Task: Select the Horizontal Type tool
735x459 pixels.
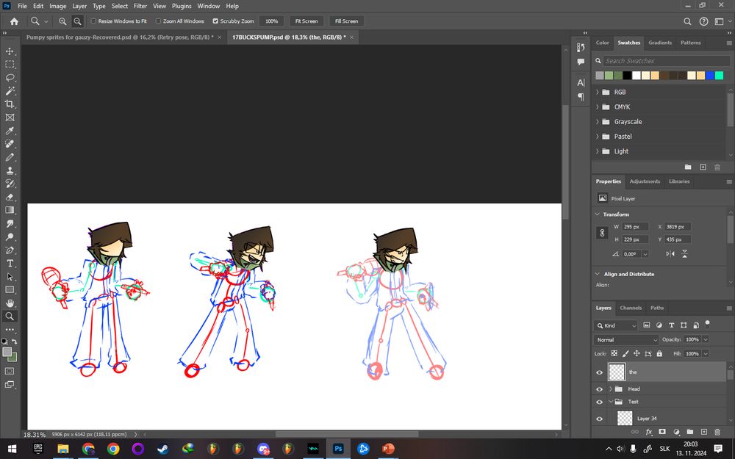Action: 10,263
